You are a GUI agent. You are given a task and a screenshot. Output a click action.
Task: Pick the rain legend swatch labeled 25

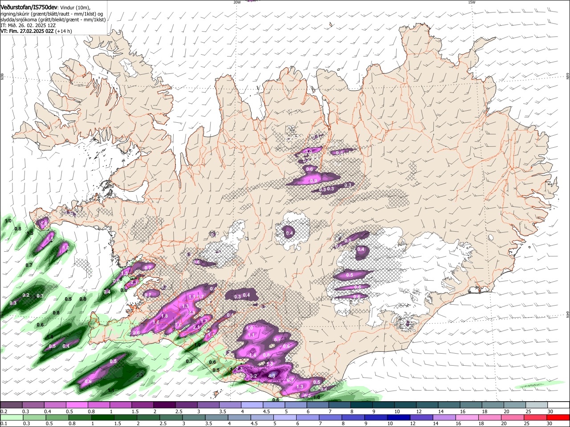click(535, 417)
